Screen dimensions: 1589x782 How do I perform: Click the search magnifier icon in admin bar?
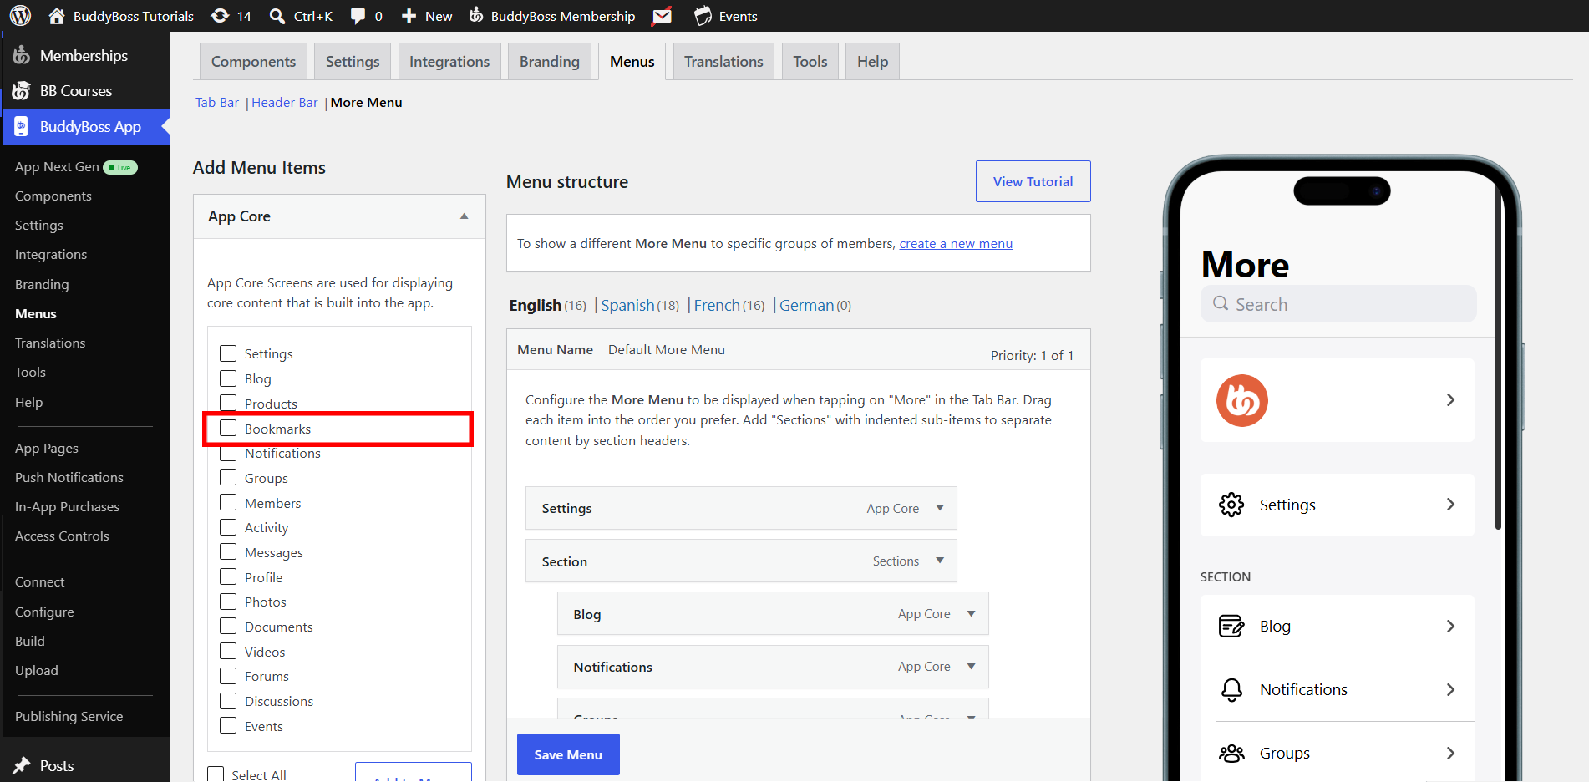point(277,16)
